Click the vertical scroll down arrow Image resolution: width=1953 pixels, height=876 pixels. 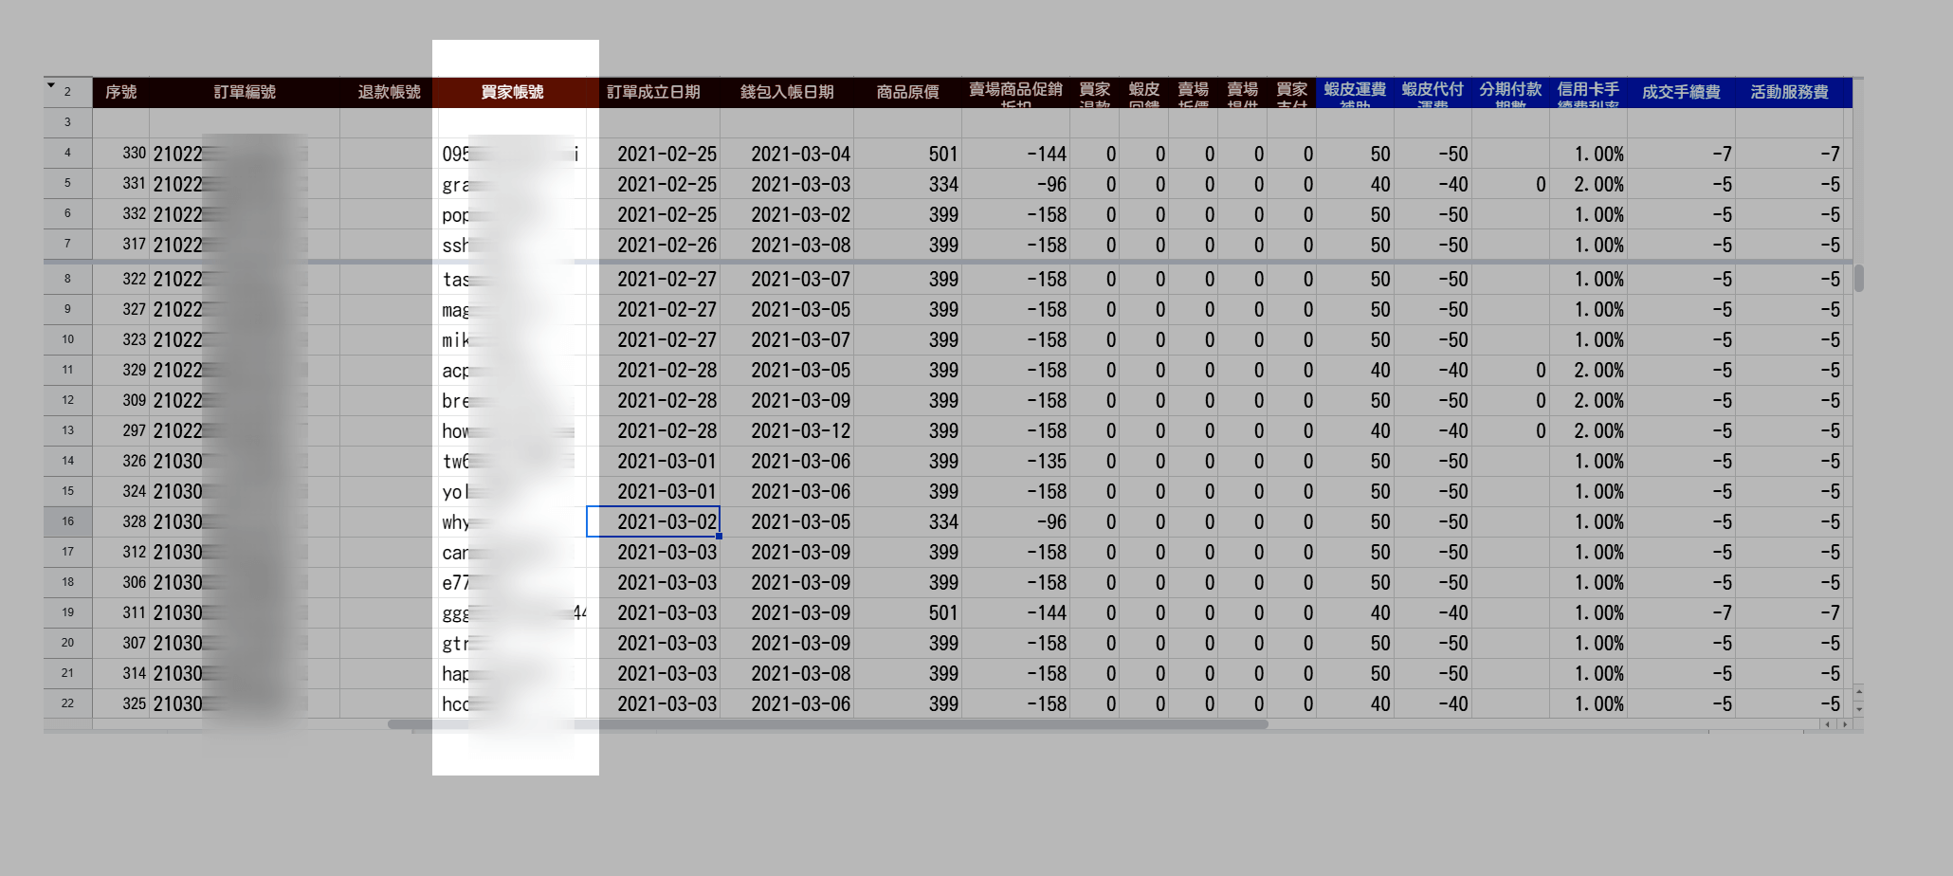tap(1858, 709)
